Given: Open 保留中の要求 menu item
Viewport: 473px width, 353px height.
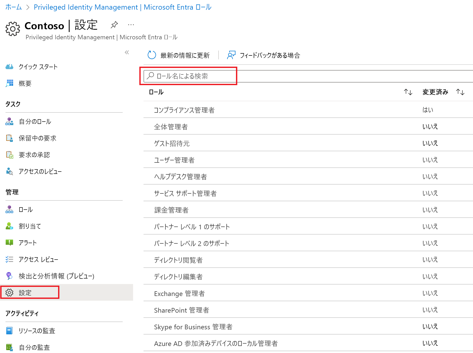Looking at the screenshot, I should [x=38, y=138].
